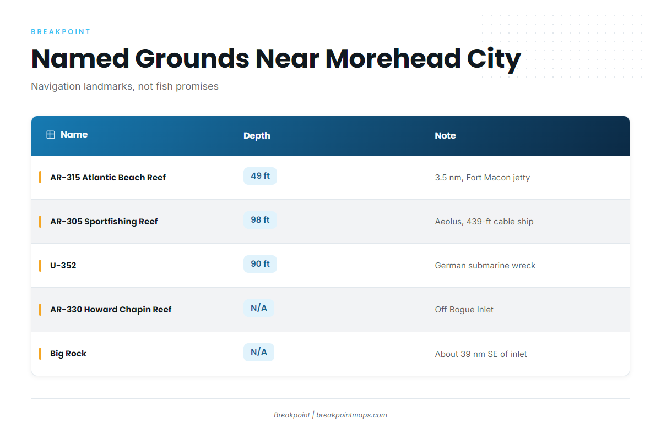Image resolution: width=661 pixels, height=434 pixels.
Task: Click the table grid icon beside Name
Action: point(51,135)
